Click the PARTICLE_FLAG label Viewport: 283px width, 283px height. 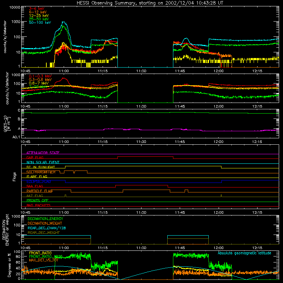[40, 191]
